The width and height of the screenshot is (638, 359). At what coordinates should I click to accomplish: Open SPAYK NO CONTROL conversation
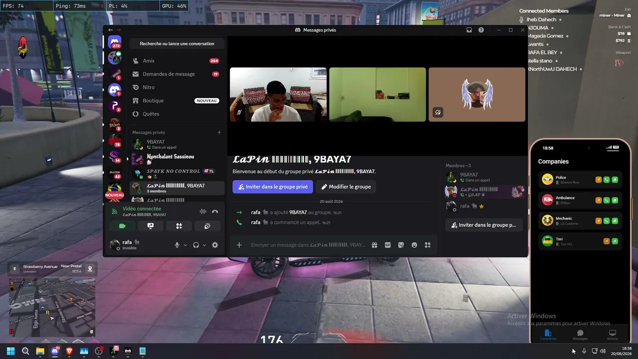176,174
